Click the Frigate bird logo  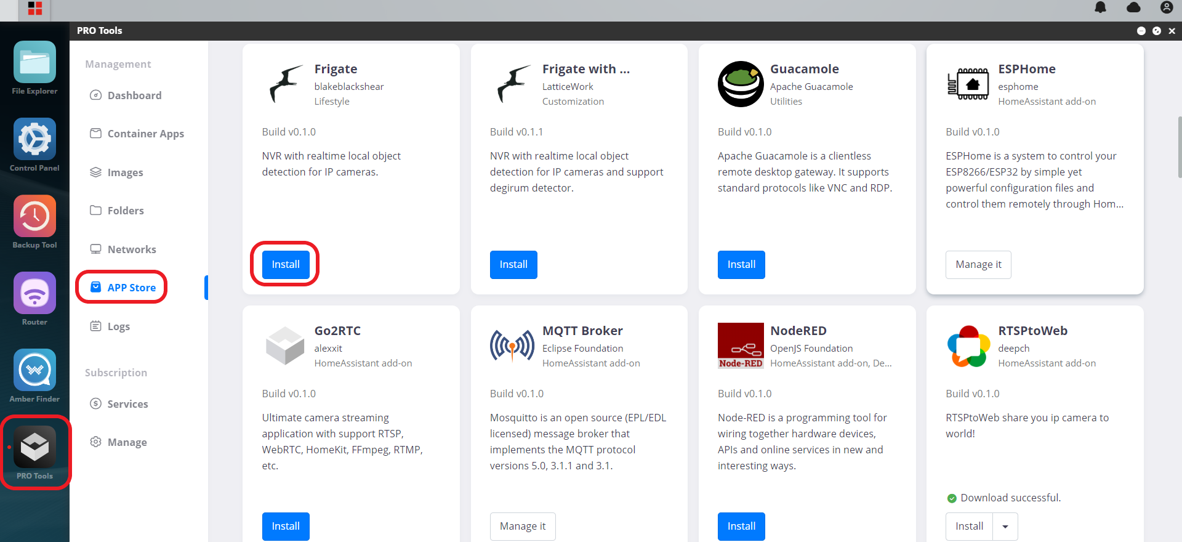click(285, 84)
